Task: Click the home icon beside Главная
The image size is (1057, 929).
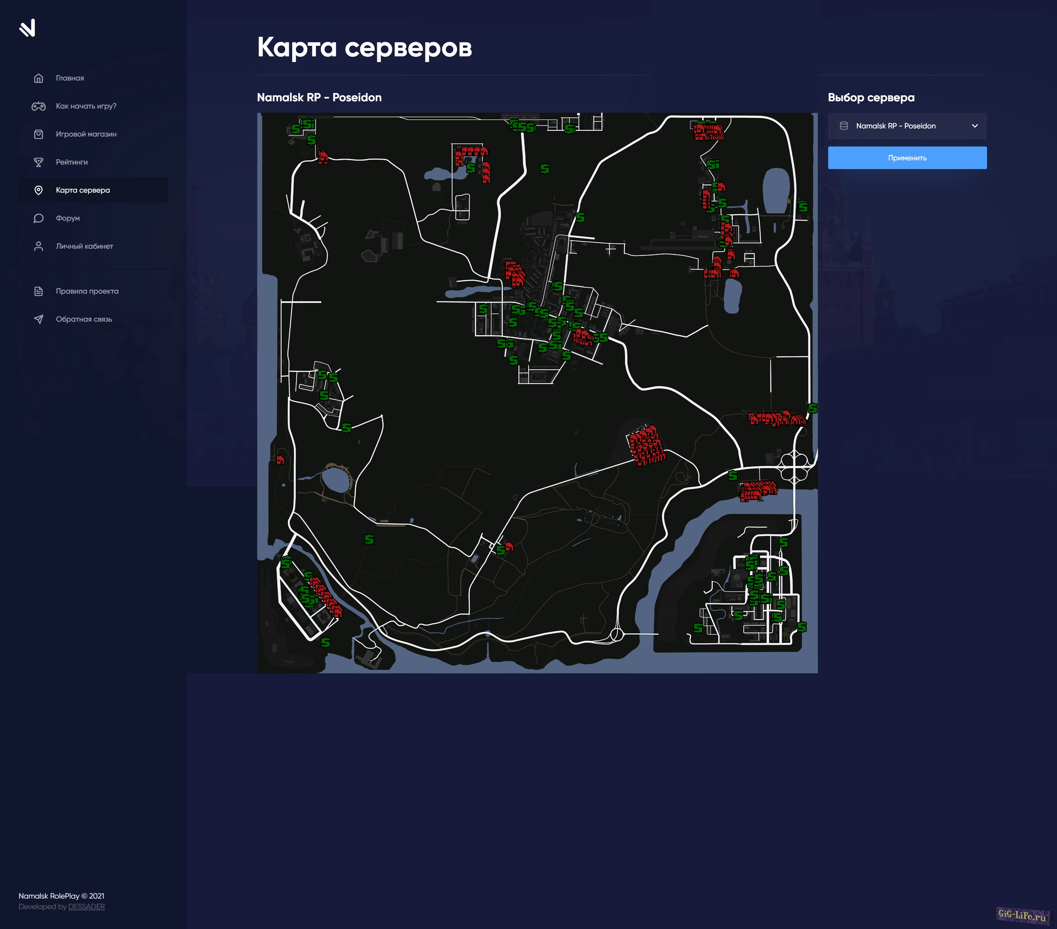Action: click(38, 78)
